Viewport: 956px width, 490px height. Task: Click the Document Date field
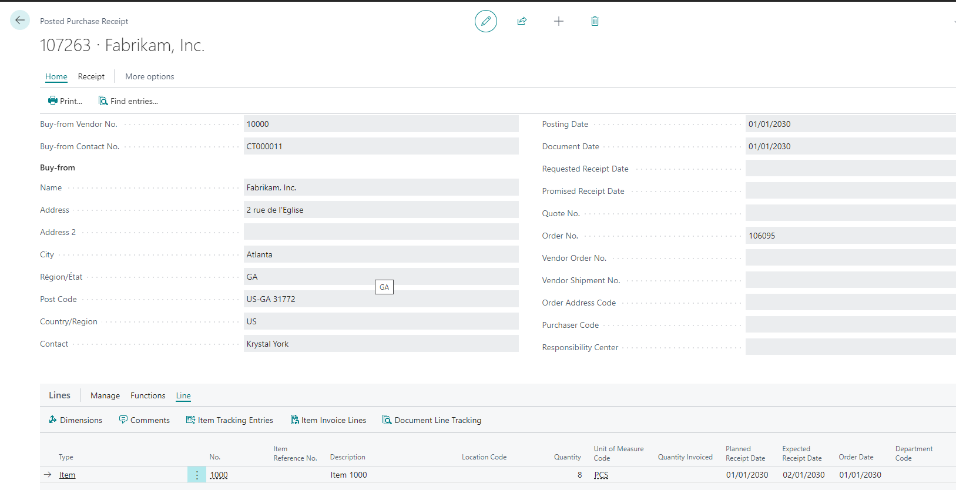click(x=851, y=146)
